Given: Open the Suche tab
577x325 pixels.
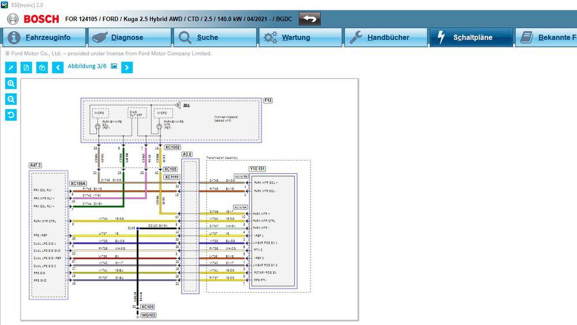Looking at the screenshot, I should click(x=215, y=37).
